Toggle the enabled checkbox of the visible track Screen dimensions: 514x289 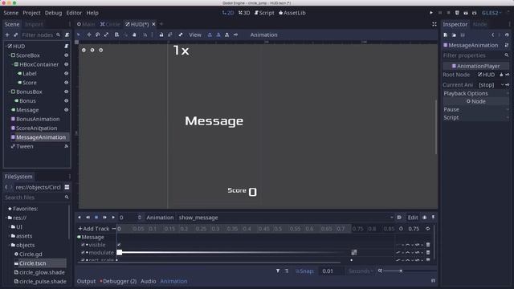pyautogui.click(x=83, y=245)
